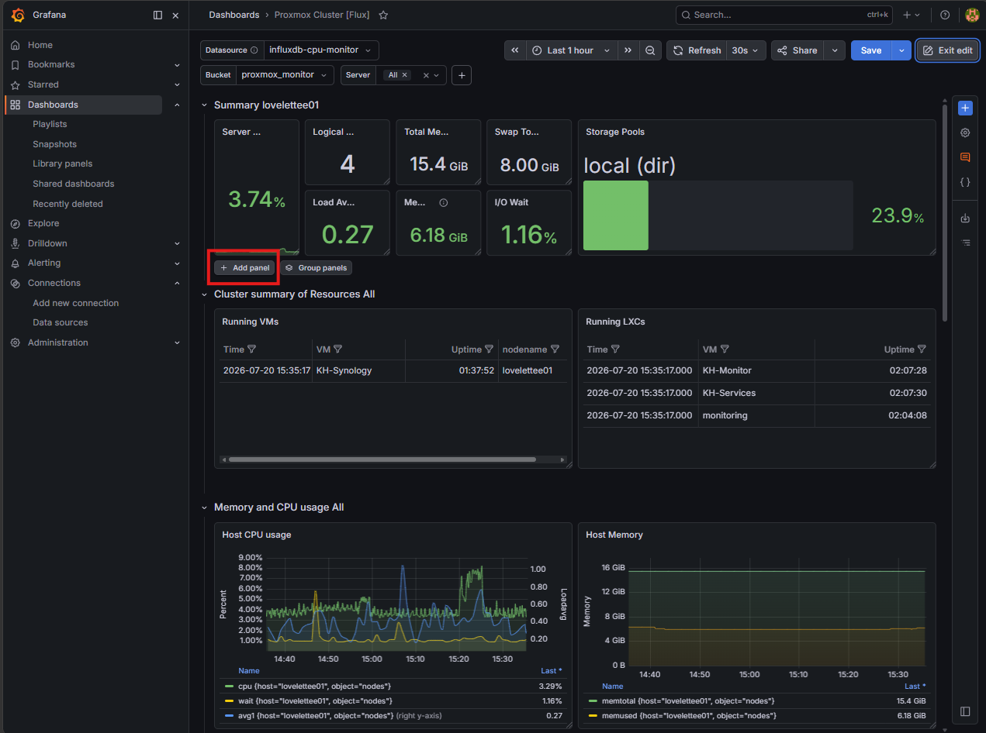The height and width of the screenshot is (733, 986).
Task: Open the Datasource influxdb-cpu-monitor dropdown
Action: tap(321, 50)
